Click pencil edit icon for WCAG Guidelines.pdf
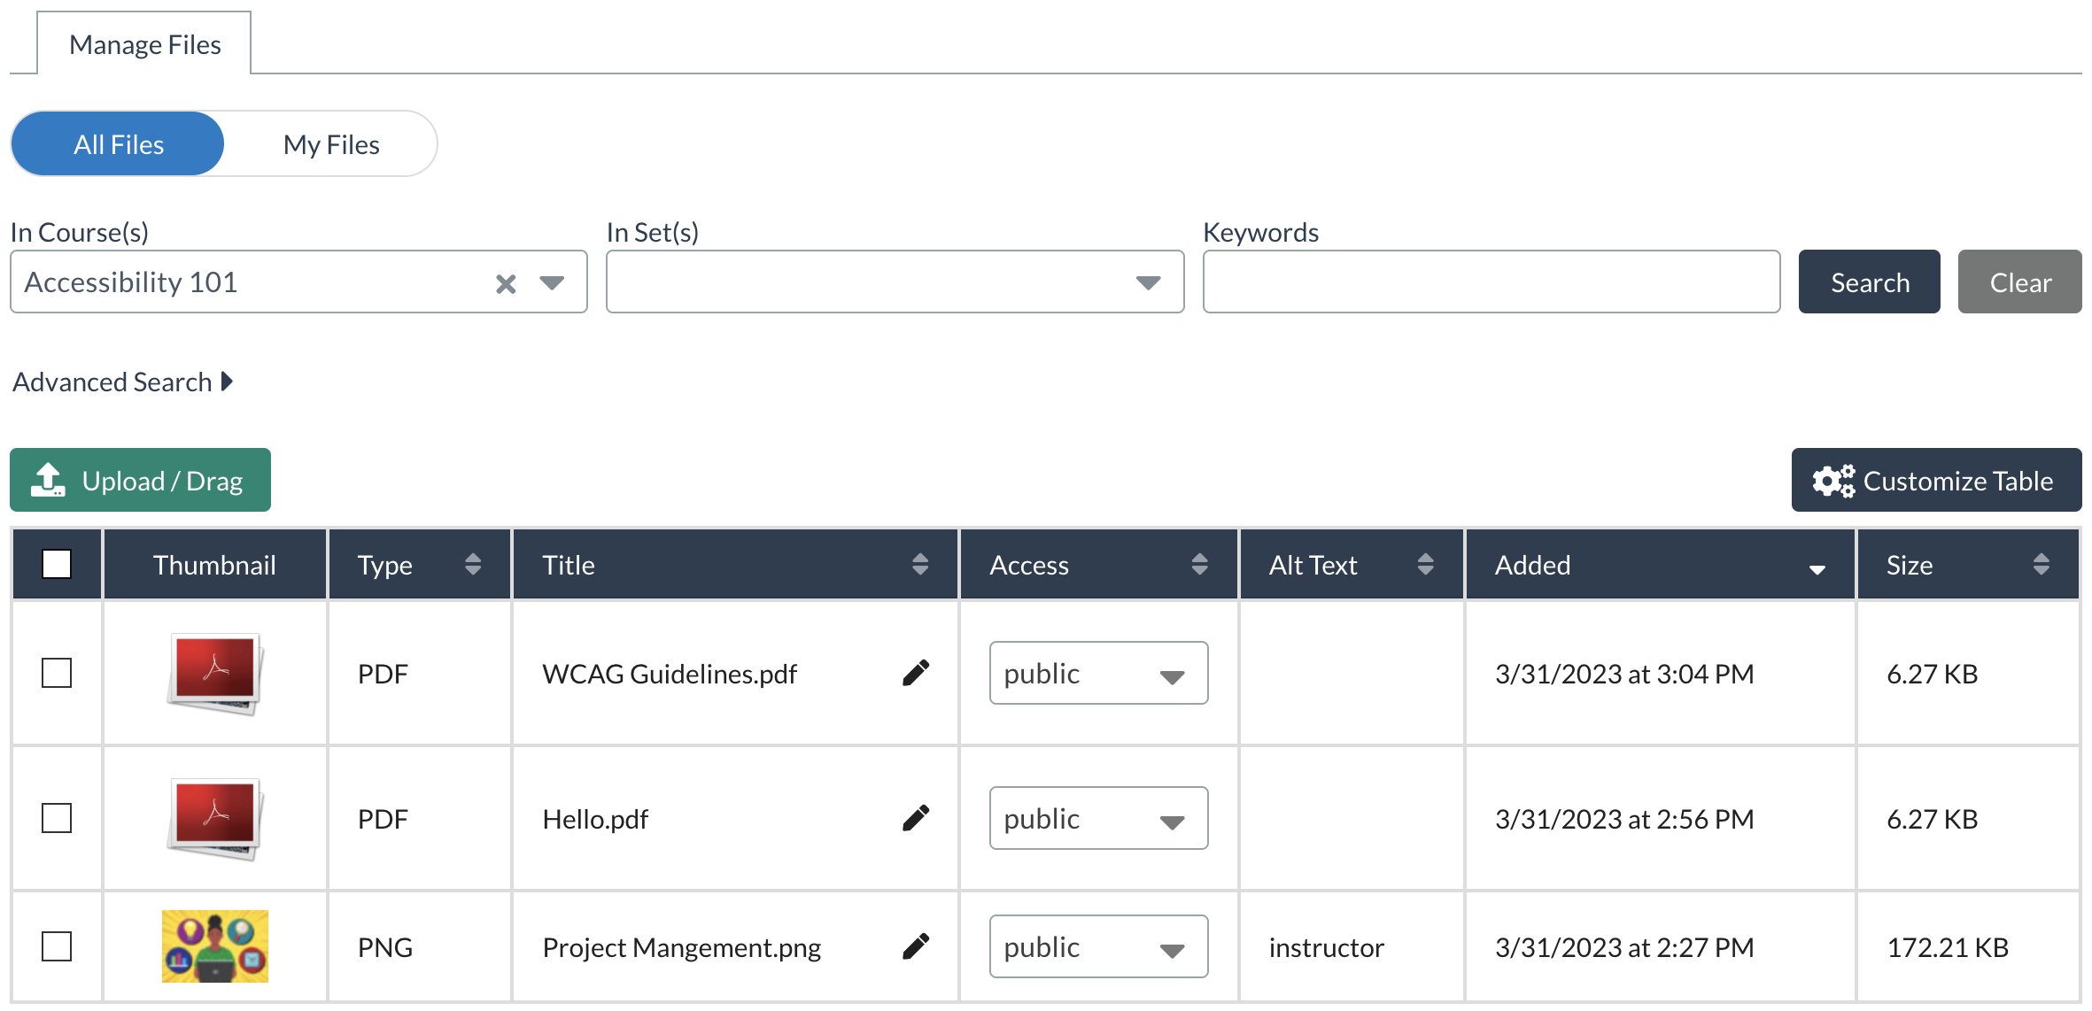 click(x=916, y=673)
